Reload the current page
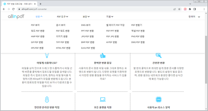The image size is (208, 111). [x=13, y=9]
